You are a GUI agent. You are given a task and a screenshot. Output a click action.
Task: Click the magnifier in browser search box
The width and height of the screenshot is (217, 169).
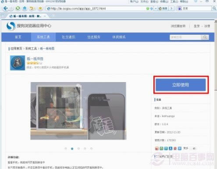(x=214, y=8)
